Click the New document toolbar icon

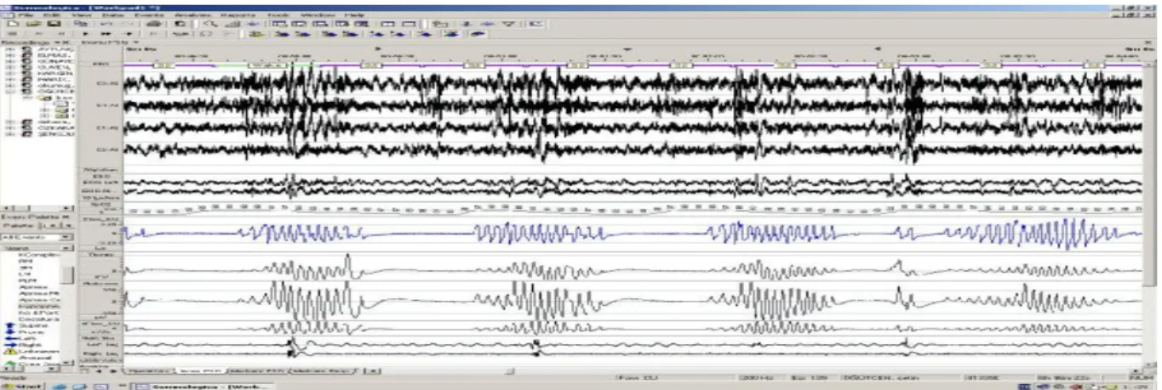click(x=12, y=24)
